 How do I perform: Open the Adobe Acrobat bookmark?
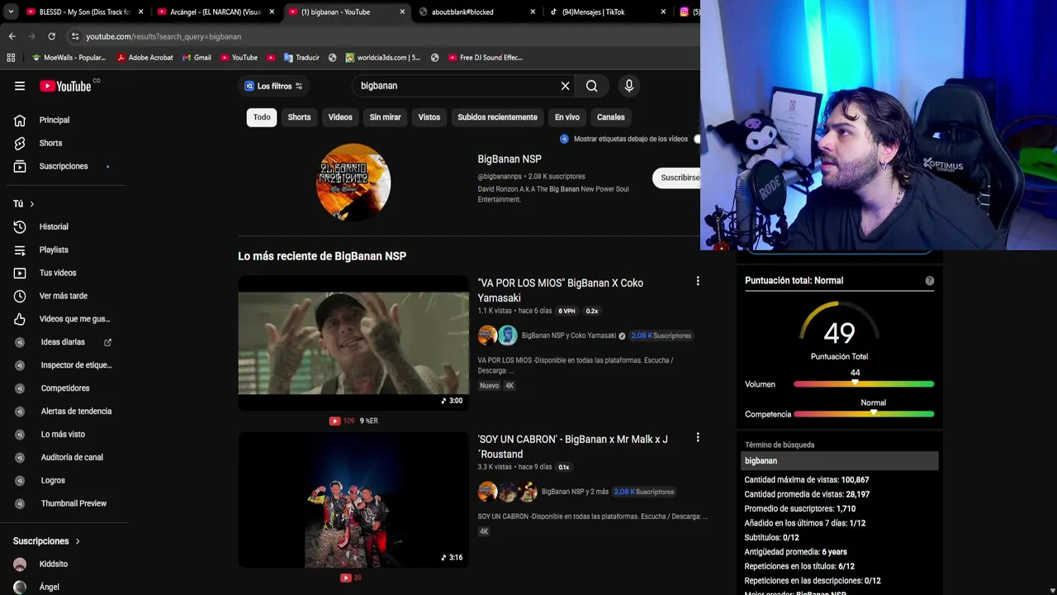point(145,58)
